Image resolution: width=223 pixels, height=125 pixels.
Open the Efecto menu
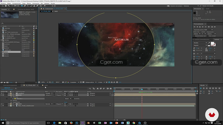tap(29, 3)
